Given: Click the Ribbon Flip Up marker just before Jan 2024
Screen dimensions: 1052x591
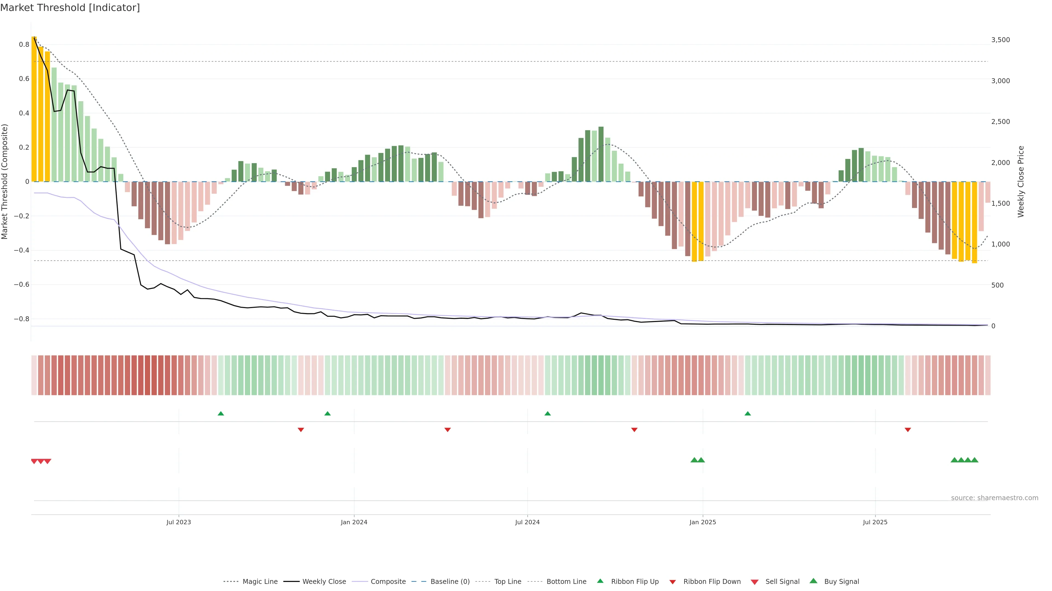Looking at the screenshot, I should (x=328, y=414).
